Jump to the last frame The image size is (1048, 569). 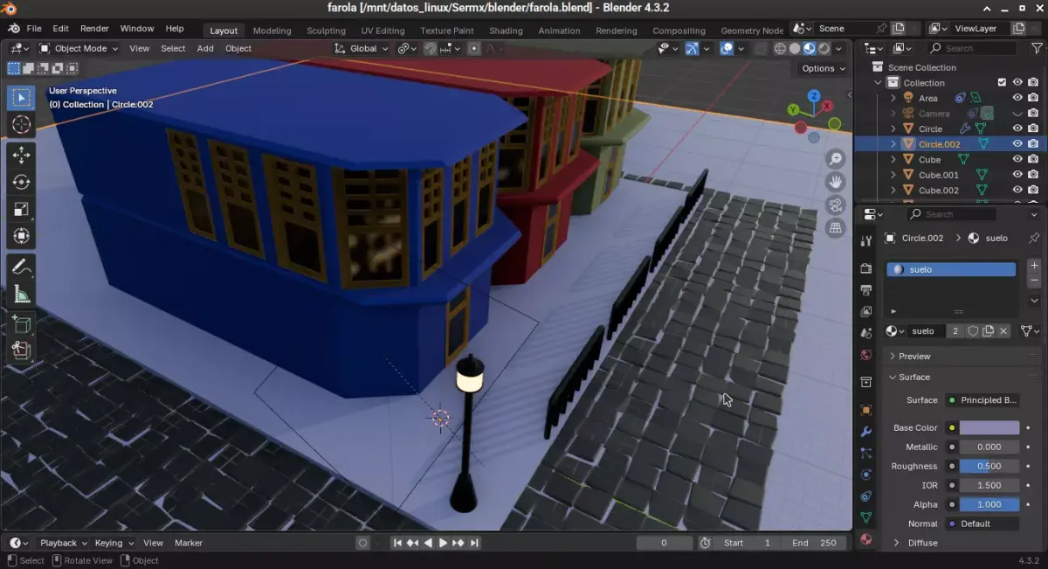[474, 543]
